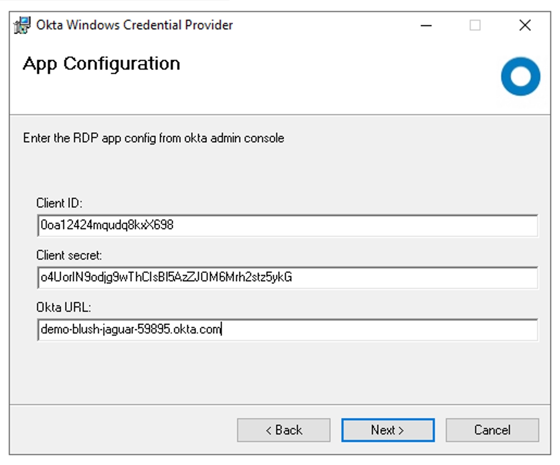Click the installer icon in title bar
Image resolution: width=560 pixels, height=465 pixels.
point(22,26)
